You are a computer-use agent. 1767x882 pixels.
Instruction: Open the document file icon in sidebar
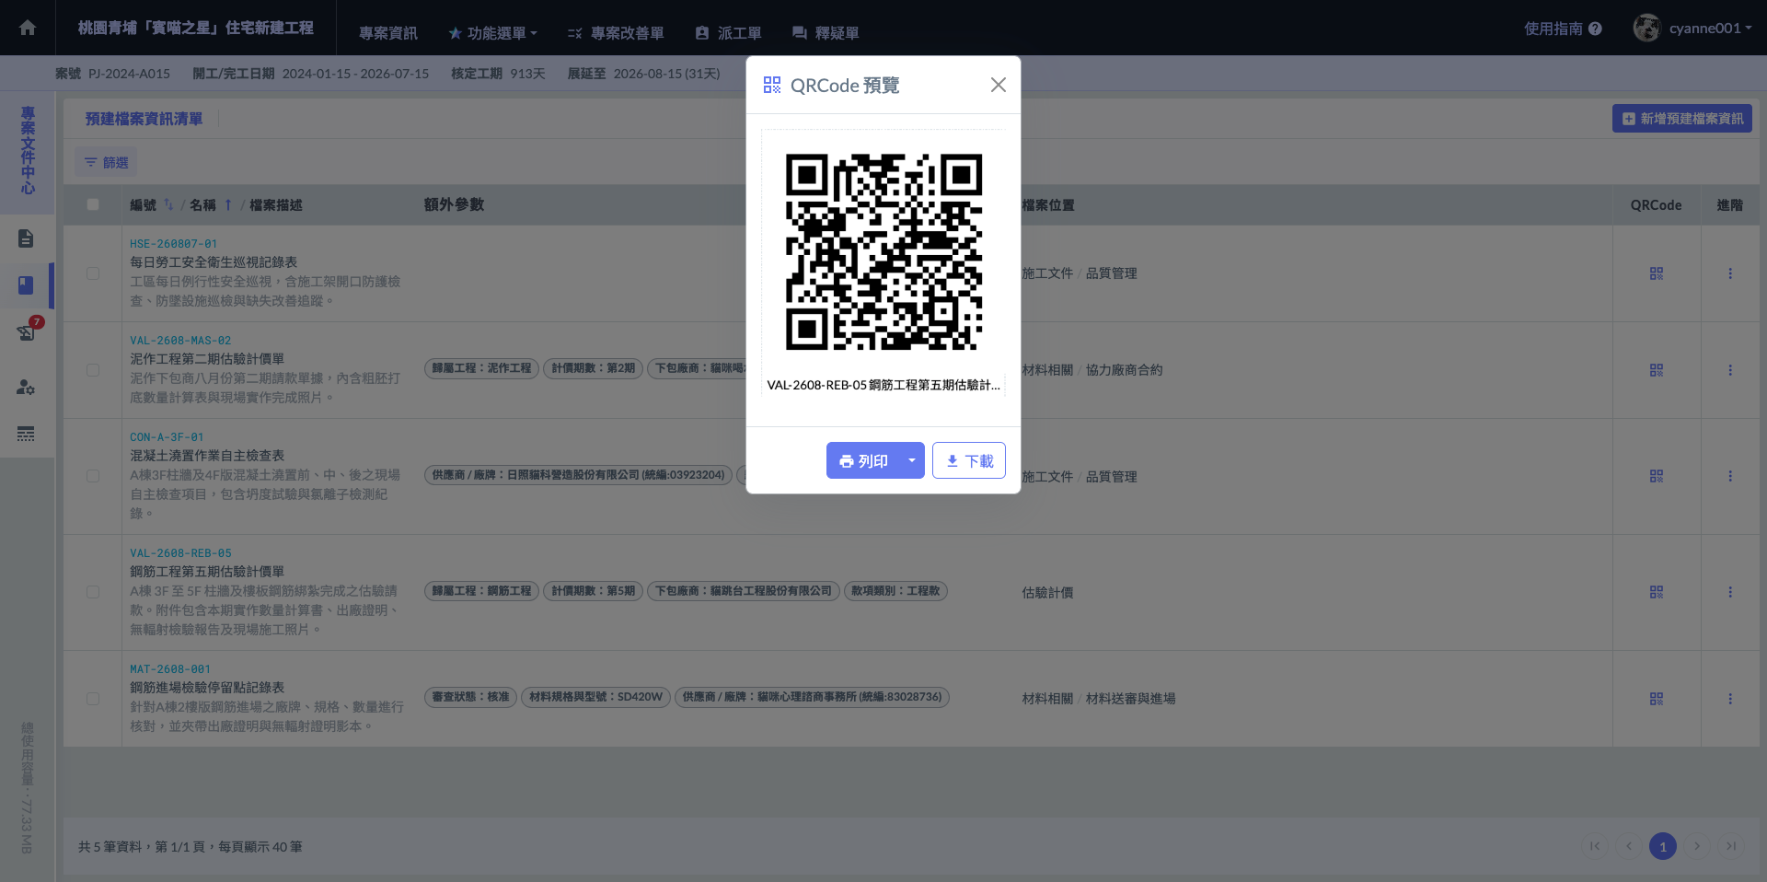click(26, 238)
